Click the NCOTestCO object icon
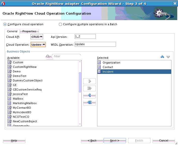Screen dimensions: 178x145 10,117
